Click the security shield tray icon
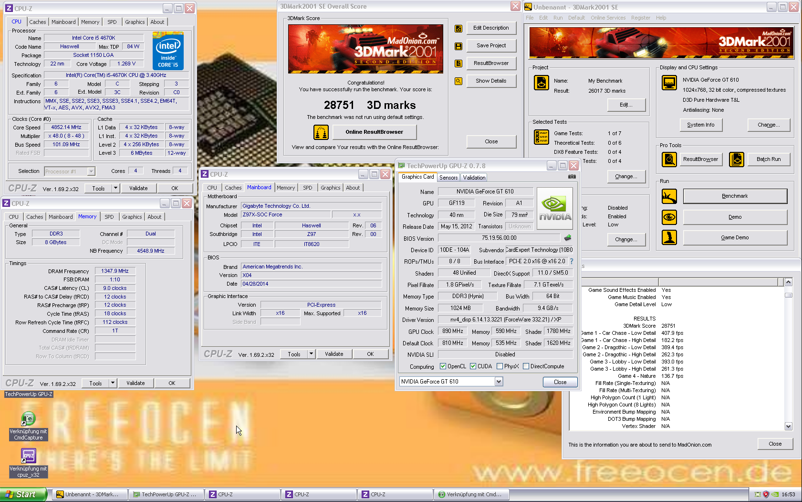802x502 pixels. click(x=766, y=494)
